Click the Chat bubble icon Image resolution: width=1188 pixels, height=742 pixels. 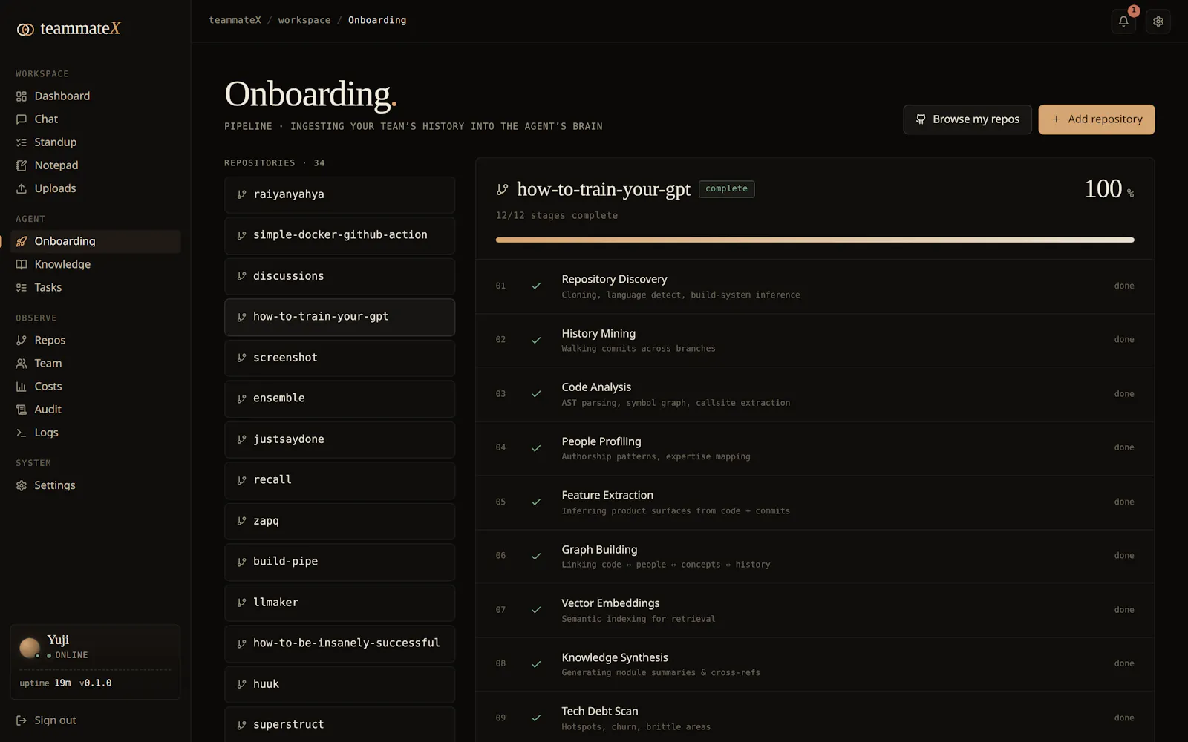(x=22, y=119)
